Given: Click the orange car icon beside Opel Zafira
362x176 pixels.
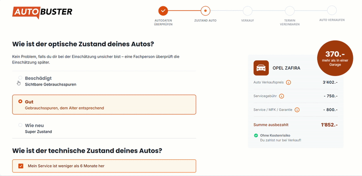Looking at the screenshot, I should (x=261, y=68).
